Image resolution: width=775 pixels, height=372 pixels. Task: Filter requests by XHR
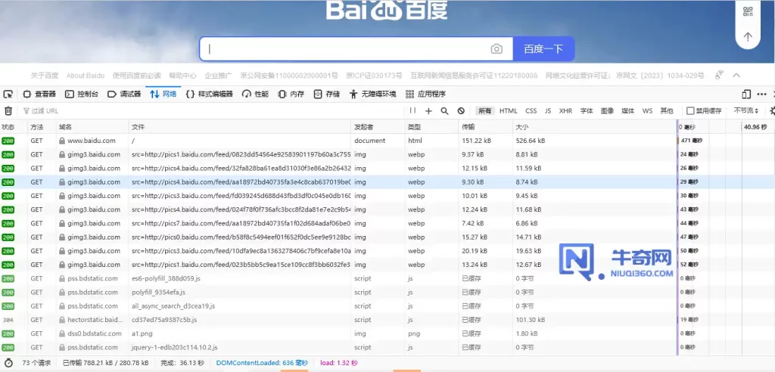click(x=565, y=111)
